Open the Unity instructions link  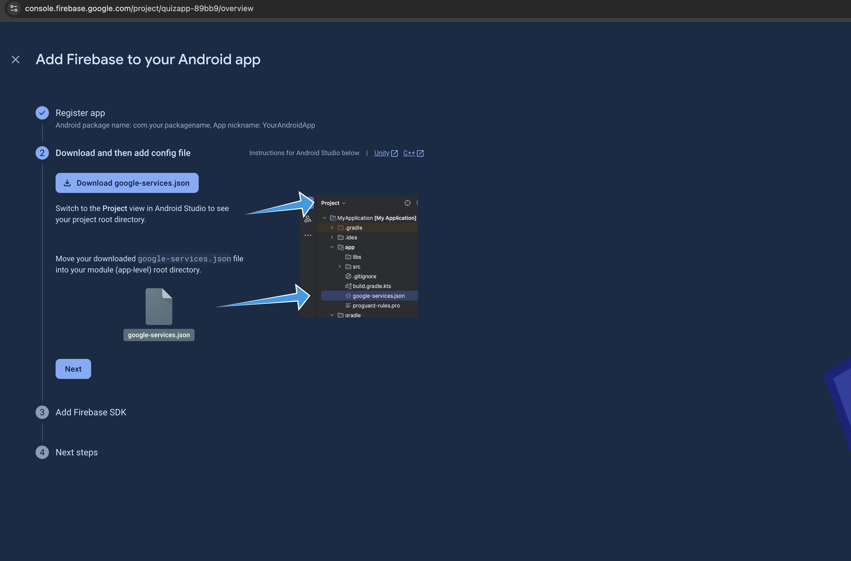tap(381, 153)
